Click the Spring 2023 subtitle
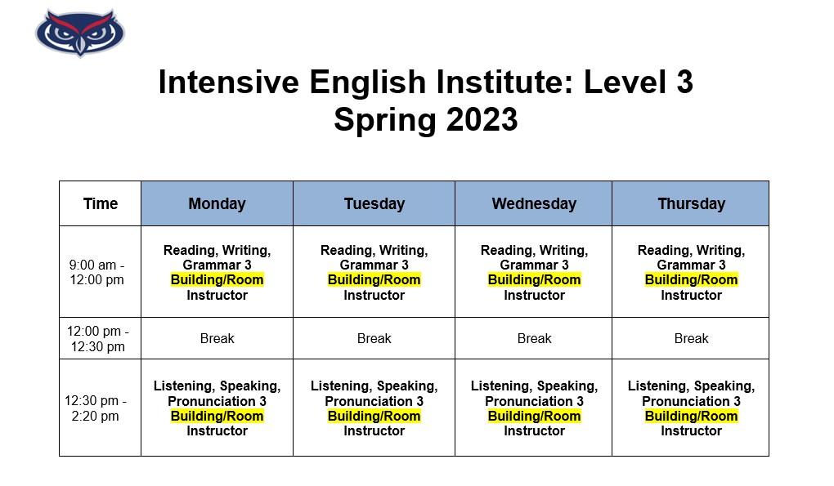Viewport: 834px width, 486px height. point(425,120)
